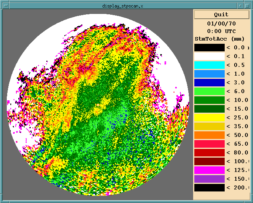Click the '< 25.0' legend label
253x203 pixels.
point(237,118)
